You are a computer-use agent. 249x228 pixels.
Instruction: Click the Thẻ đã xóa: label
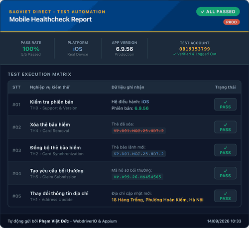pyautogui.click(x=123, y=124)
